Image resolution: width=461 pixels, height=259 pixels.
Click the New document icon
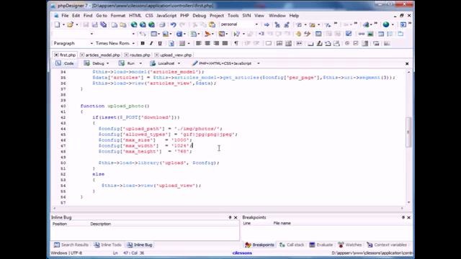point(57,24)
